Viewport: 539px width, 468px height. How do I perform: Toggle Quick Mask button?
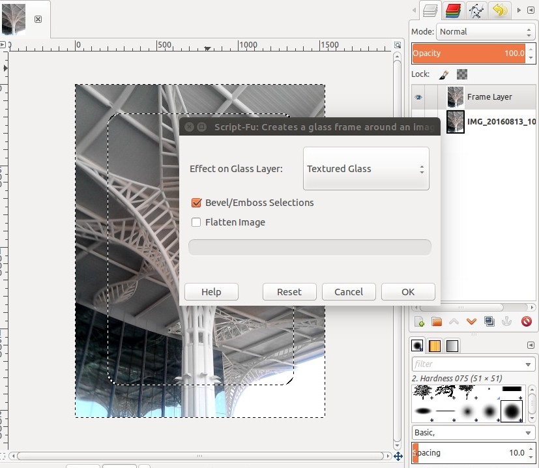(3, 456)
